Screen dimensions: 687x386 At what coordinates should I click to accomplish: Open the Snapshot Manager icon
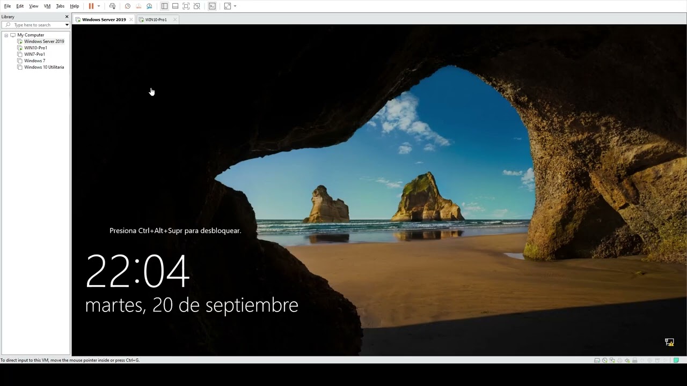(149, 6)
